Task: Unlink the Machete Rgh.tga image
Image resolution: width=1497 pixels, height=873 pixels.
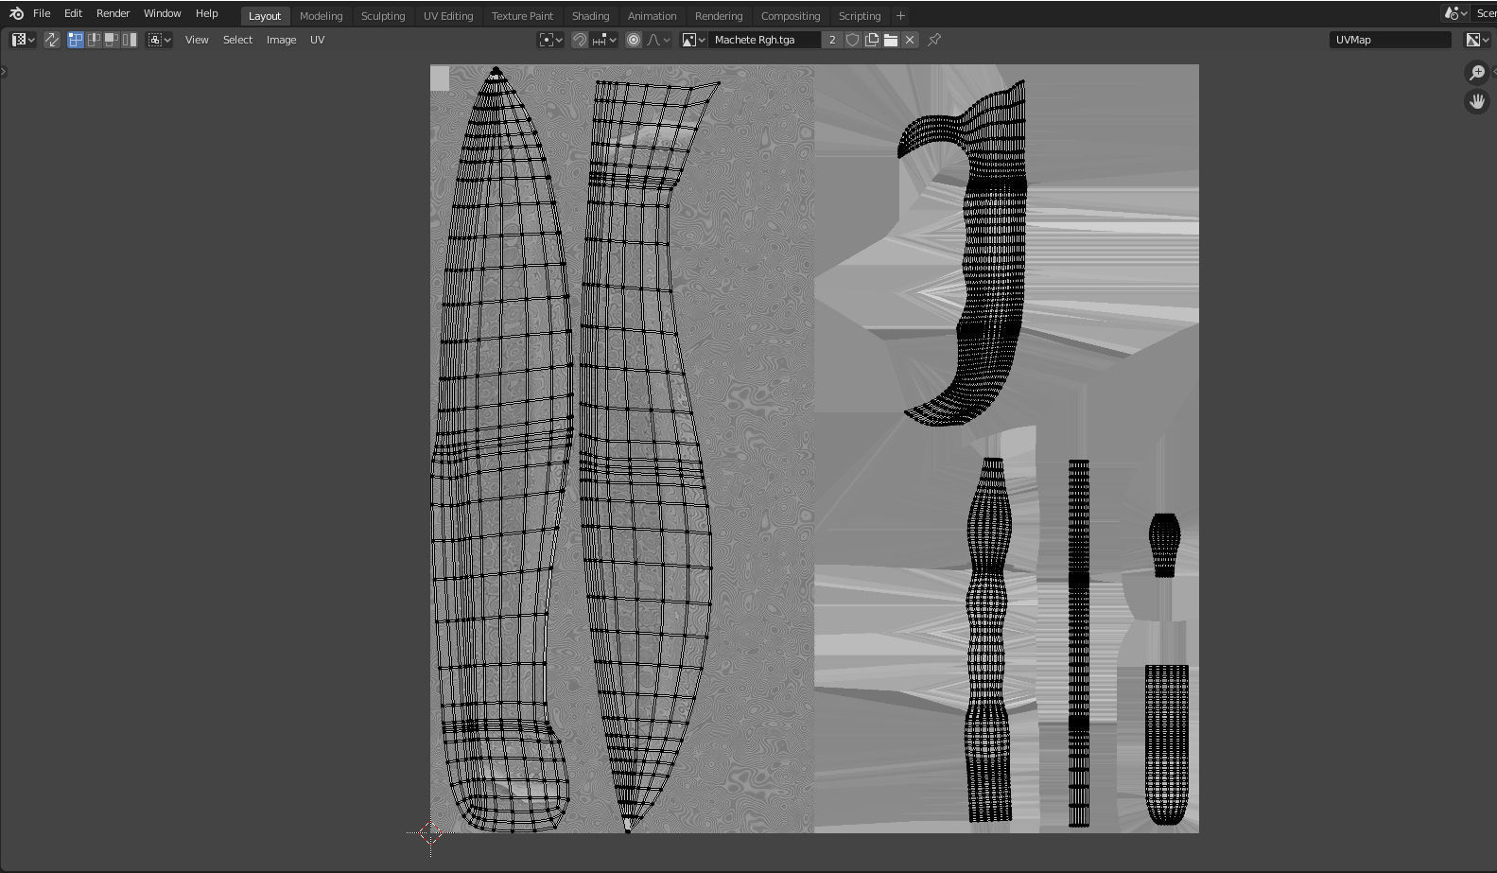Action: click(910, 40)
